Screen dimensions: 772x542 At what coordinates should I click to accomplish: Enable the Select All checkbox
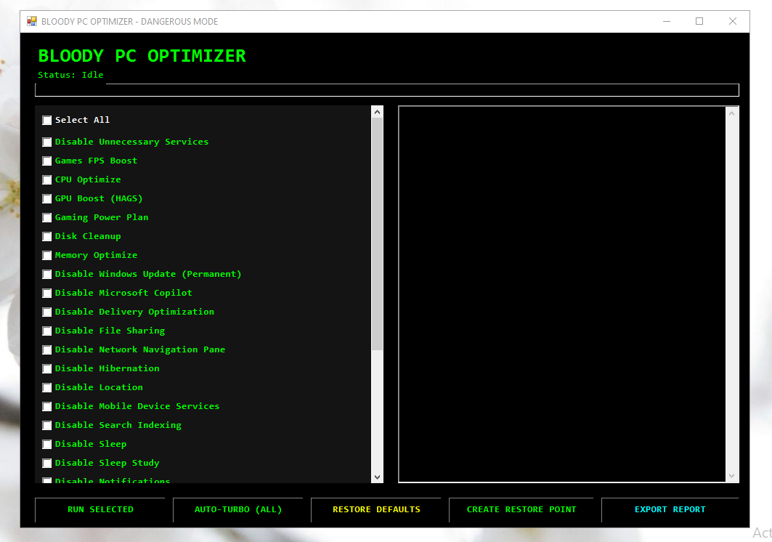[x=47, y=120]
